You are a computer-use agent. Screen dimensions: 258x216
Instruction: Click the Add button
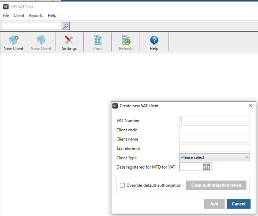214,204
